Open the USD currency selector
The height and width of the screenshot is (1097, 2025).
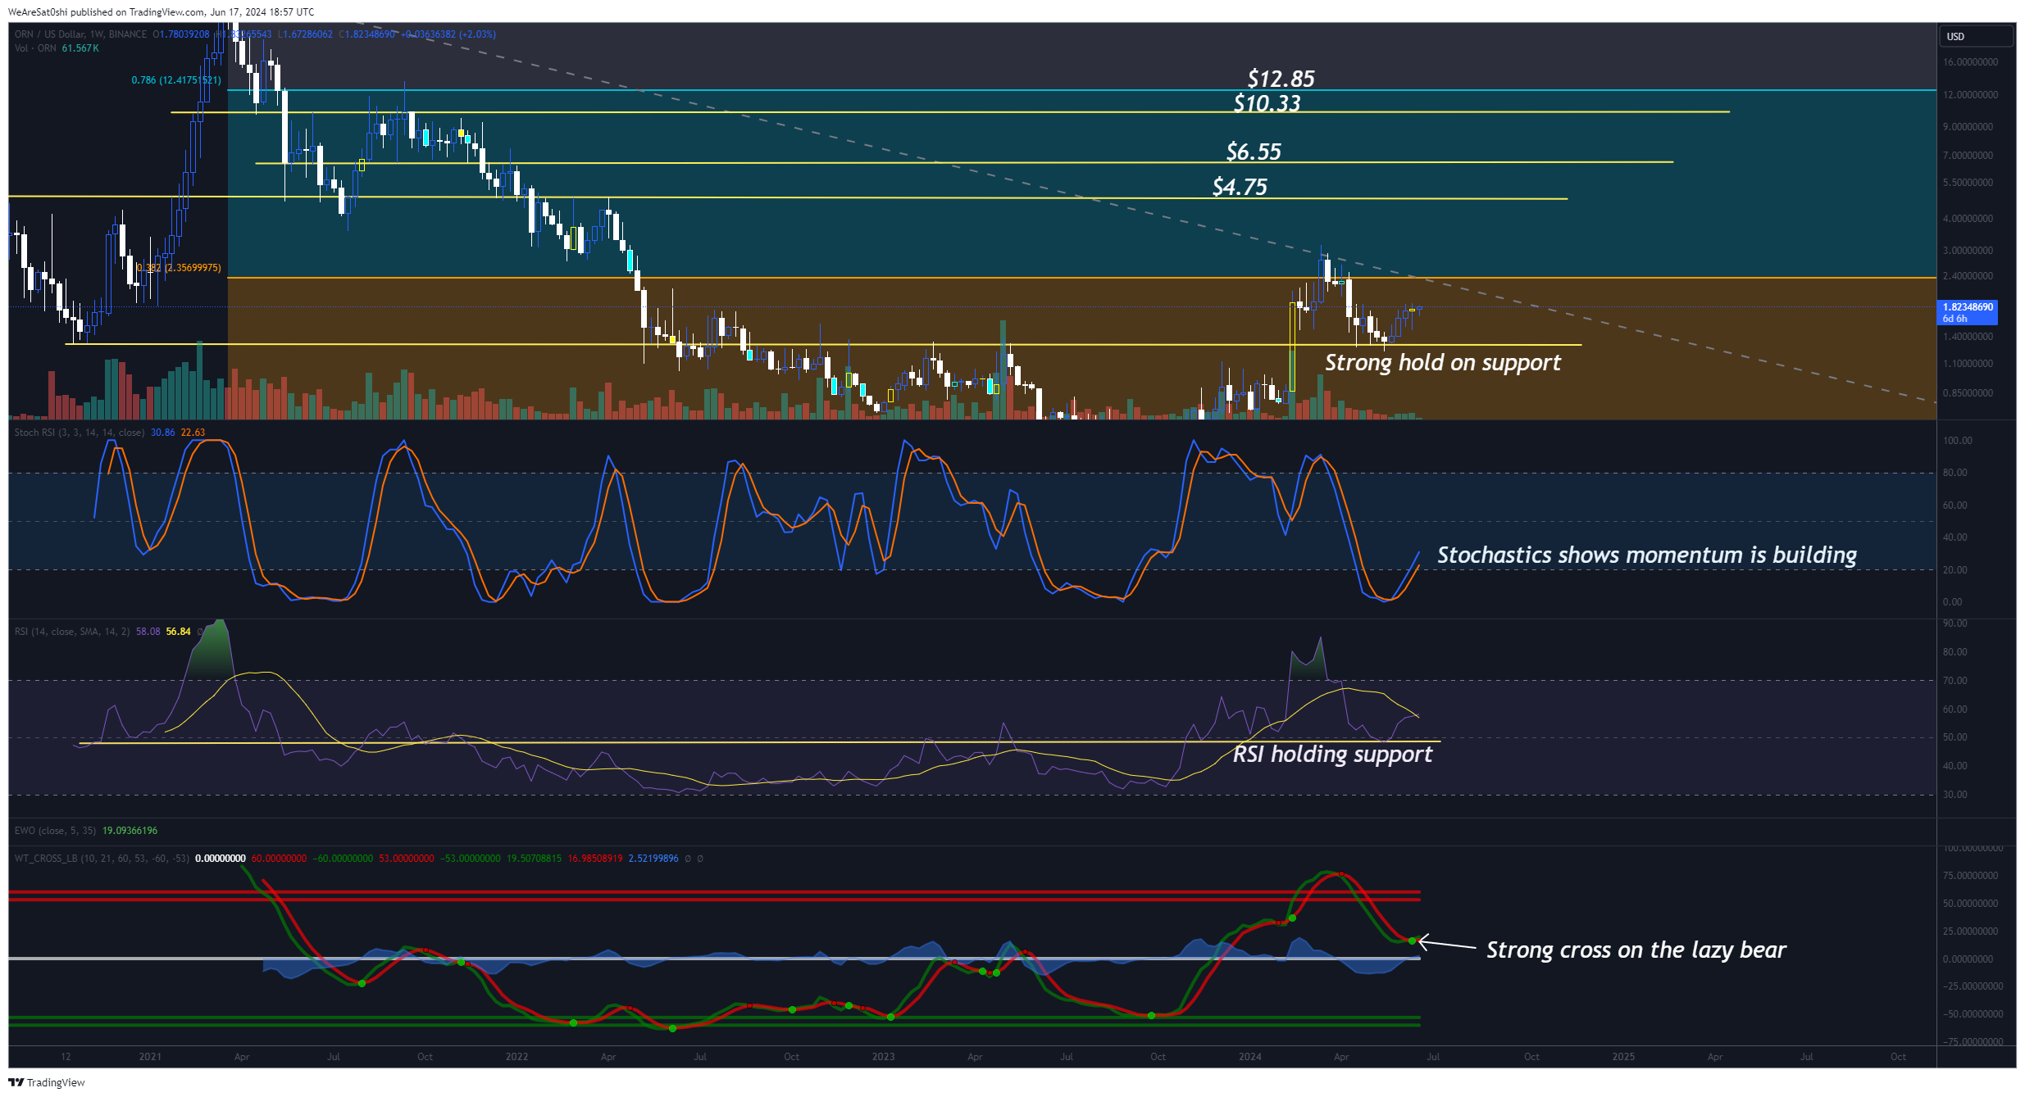(1975, 36)
